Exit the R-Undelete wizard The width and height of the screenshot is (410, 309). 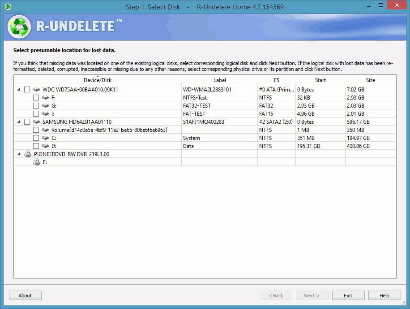pos(348,296)
